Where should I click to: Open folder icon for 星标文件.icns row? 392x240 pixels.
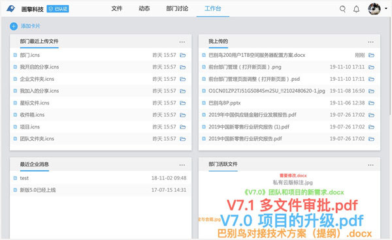183,103
